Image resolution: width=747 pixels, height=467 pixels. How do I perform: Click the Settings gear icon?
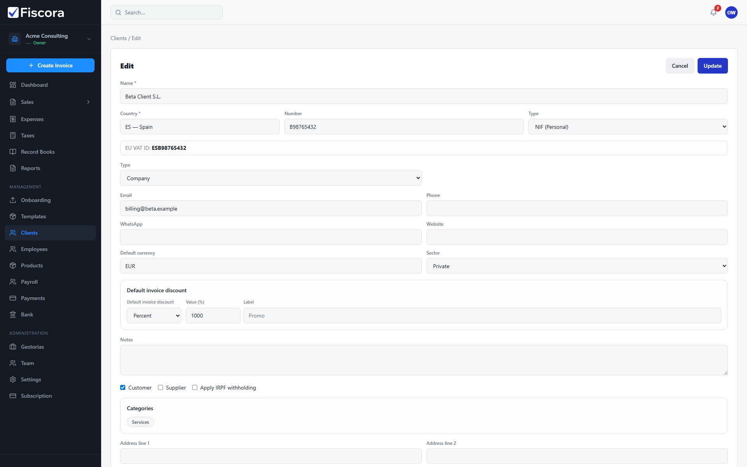tap(13, 379)
